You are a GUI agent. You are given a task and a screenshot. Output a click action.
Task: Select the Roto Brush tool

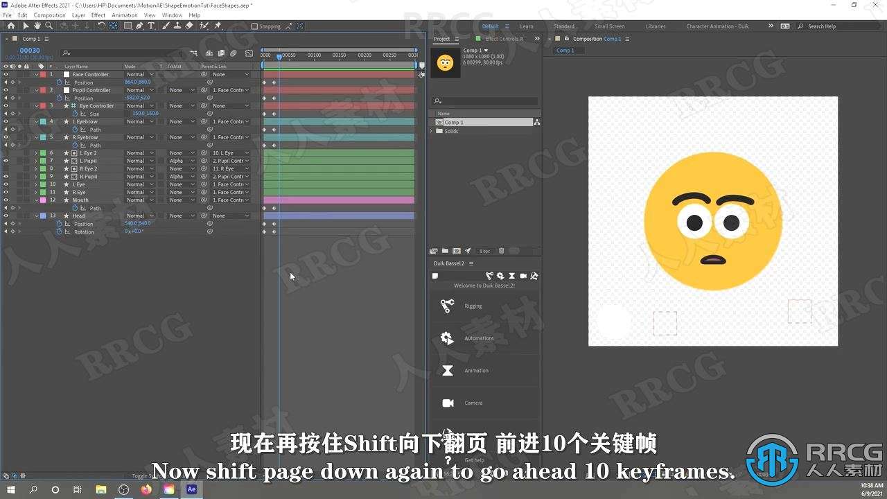click(x=205, y=26)
